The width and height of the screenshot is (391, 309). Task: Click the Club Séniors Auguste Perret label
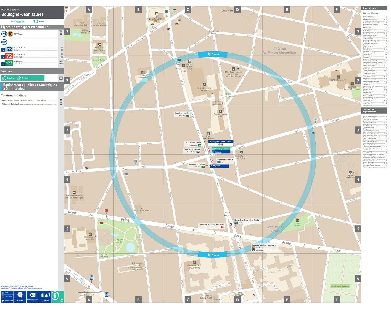pyautogui.click(x=206, y=297)
